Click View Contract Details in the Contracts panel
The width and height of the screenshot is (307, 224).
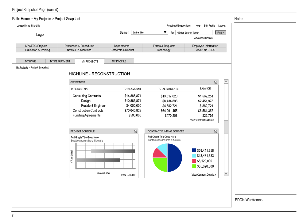(x=203, y=120)
